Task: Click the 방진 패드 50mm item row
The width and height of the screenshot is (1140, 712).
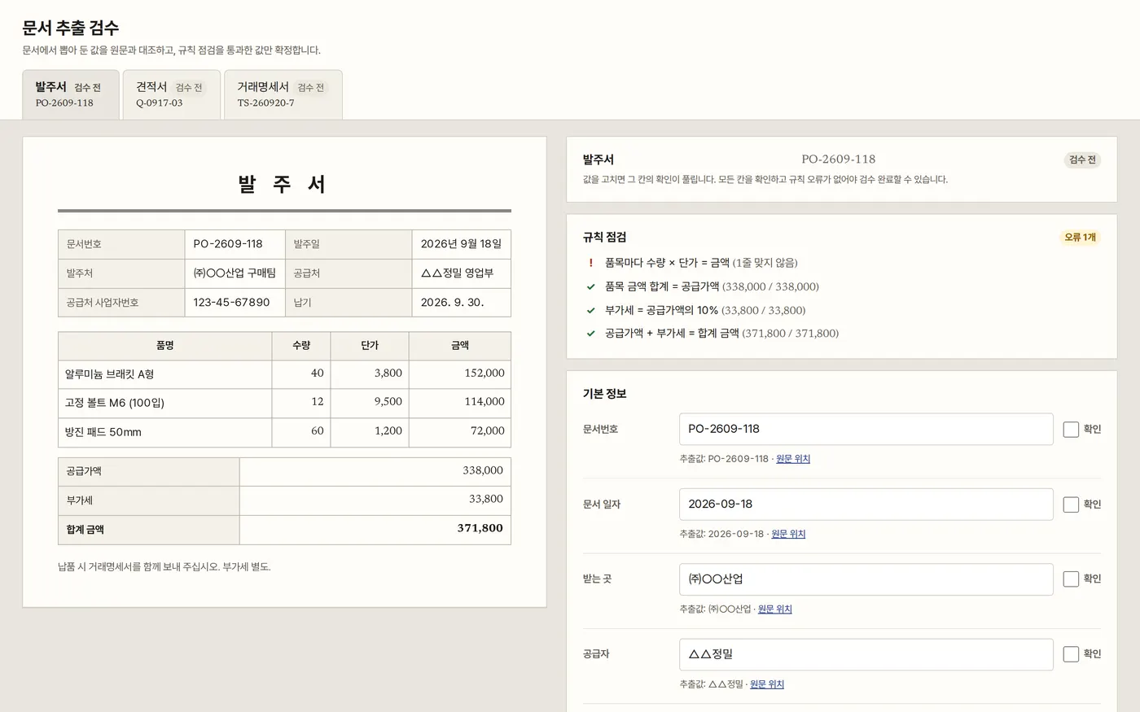Action: (284, 432)
